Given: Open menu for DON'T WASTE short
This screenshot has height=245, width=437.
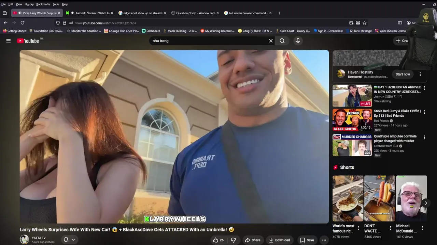Looking at the screenshot, I should tap(390, 228).
